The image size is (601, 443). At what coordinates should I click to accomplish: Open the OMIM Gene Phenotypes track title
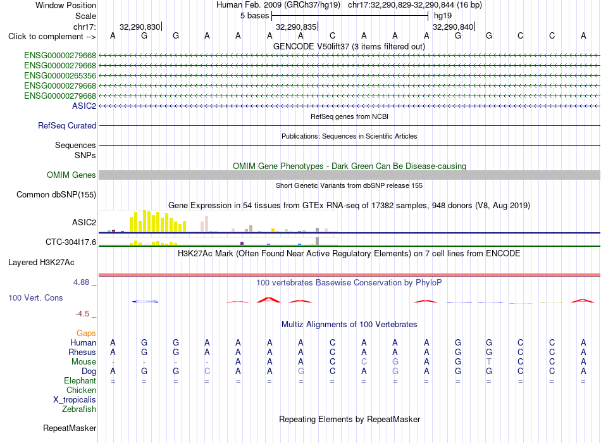349,166
